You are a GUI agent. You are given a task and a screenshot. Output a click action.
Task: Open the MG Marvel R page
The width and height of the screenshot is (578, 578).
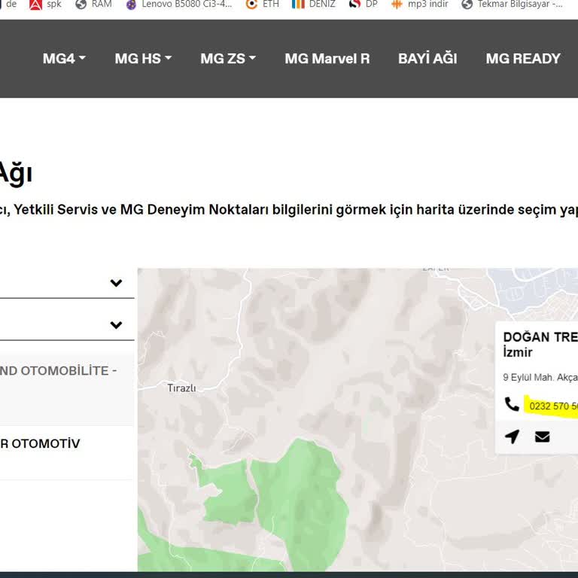(327, 58)
